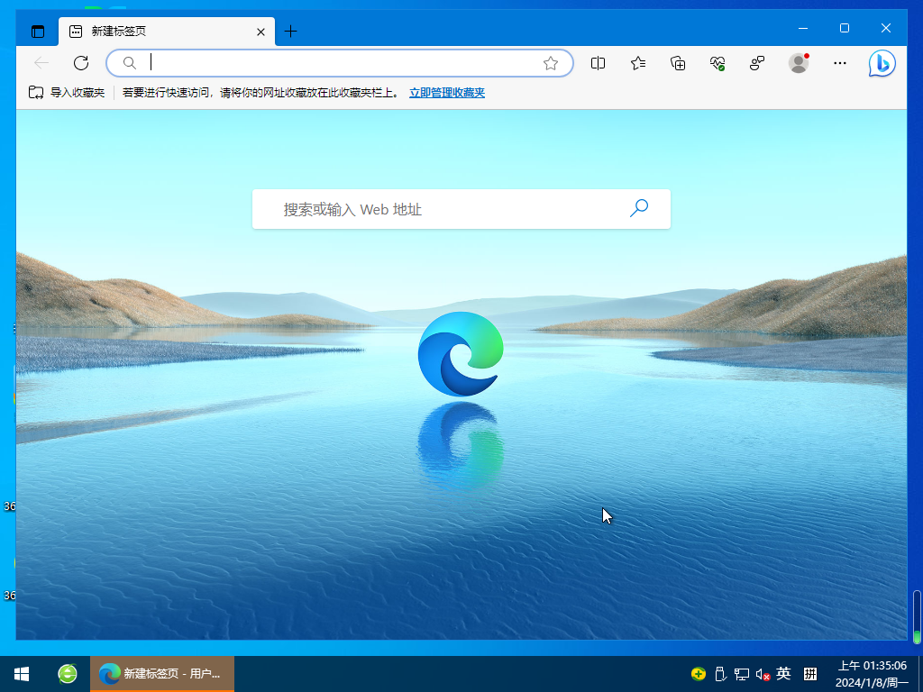The width and height of the screenshot is (923, 692).
Task: Launch 360 browser from taskbar
Action: click(68, 674)
